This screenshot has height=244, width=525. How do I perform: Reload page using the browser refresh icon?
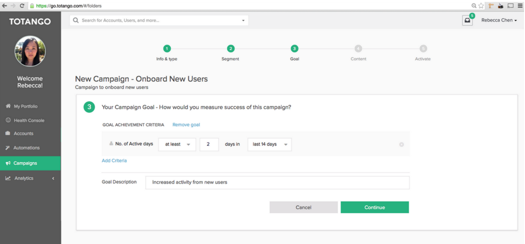22,6
